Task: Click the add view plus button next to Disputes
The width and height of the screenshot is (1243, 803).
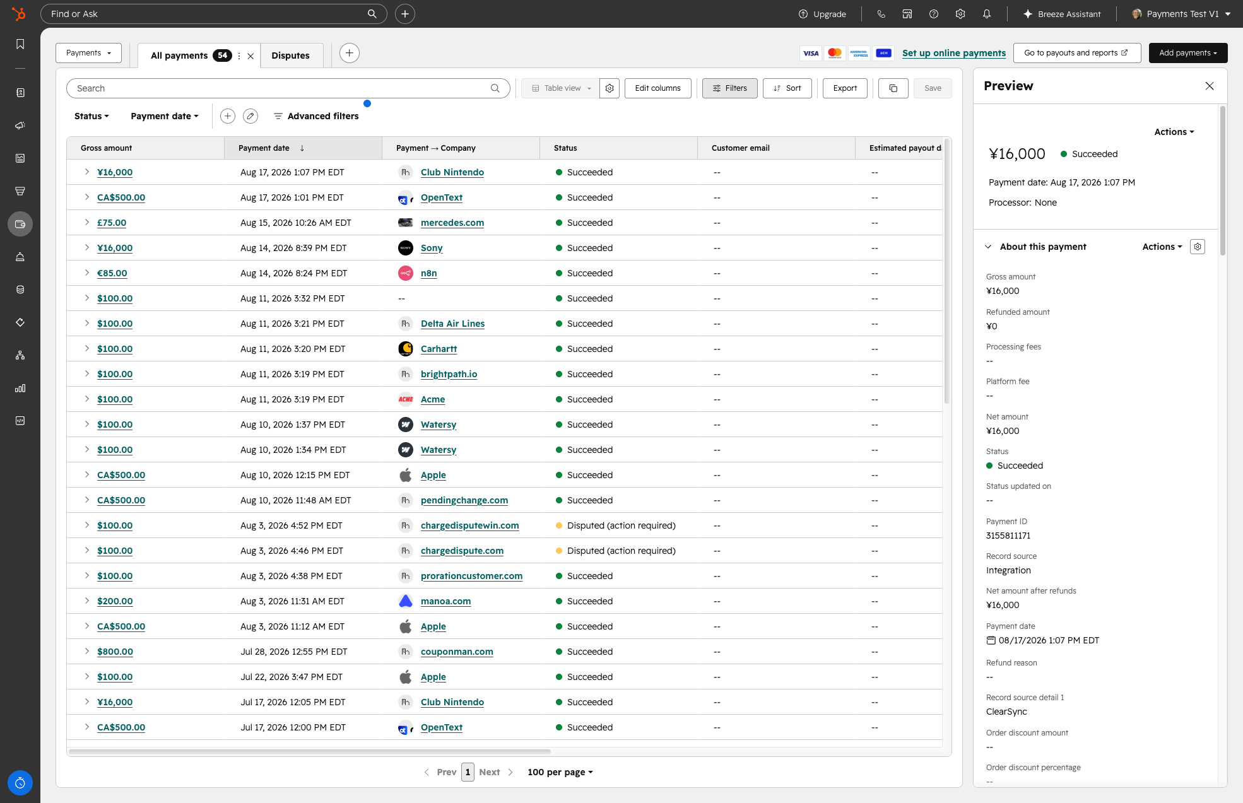Action: 350,53
